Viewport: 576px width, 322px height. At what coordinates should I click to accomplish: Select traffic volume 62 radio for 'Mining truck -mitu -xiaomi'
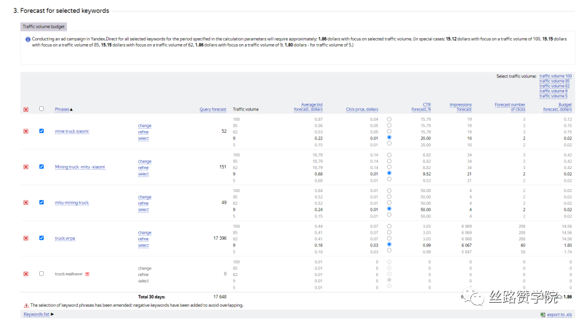tap(389, 167)
